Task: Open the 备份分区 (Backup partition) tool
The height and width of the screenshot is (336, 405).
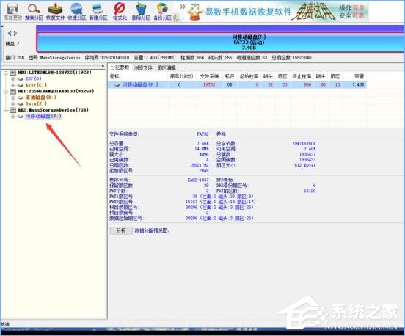Action: 162,12
